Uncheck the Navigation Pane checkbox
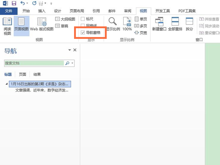Image resolution: width=220 pixels, height=165 pixels. [83, 33]
